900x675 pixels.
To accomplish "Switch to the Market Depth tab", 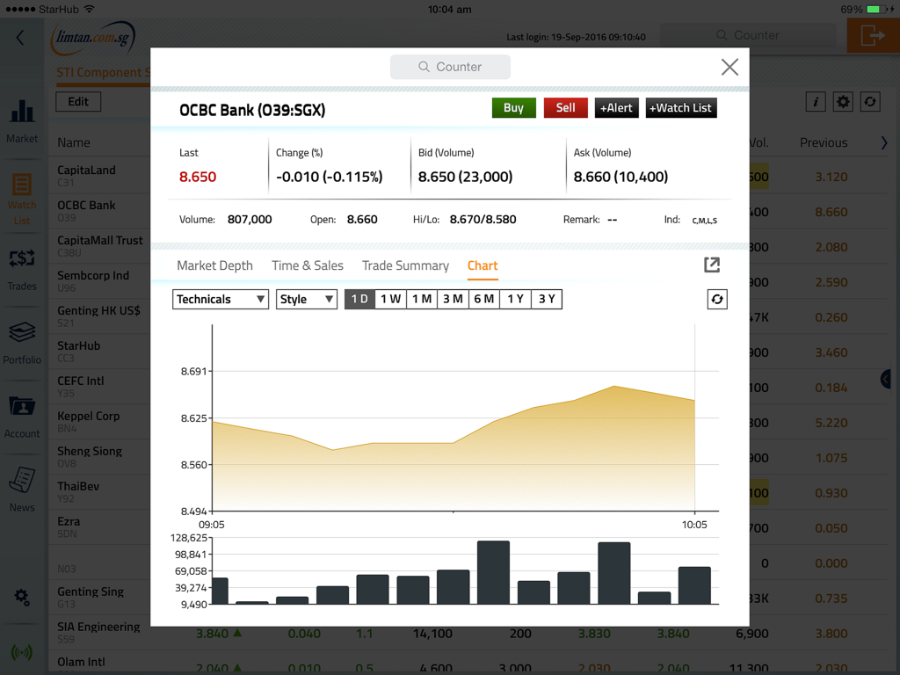I will click(x=214, y=265).
